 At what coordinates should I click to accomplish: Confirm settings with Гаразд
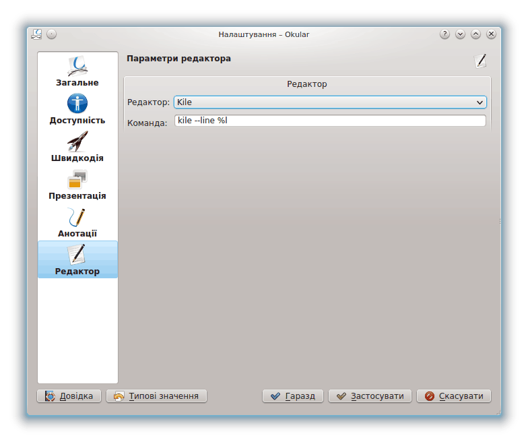point(293,396)
